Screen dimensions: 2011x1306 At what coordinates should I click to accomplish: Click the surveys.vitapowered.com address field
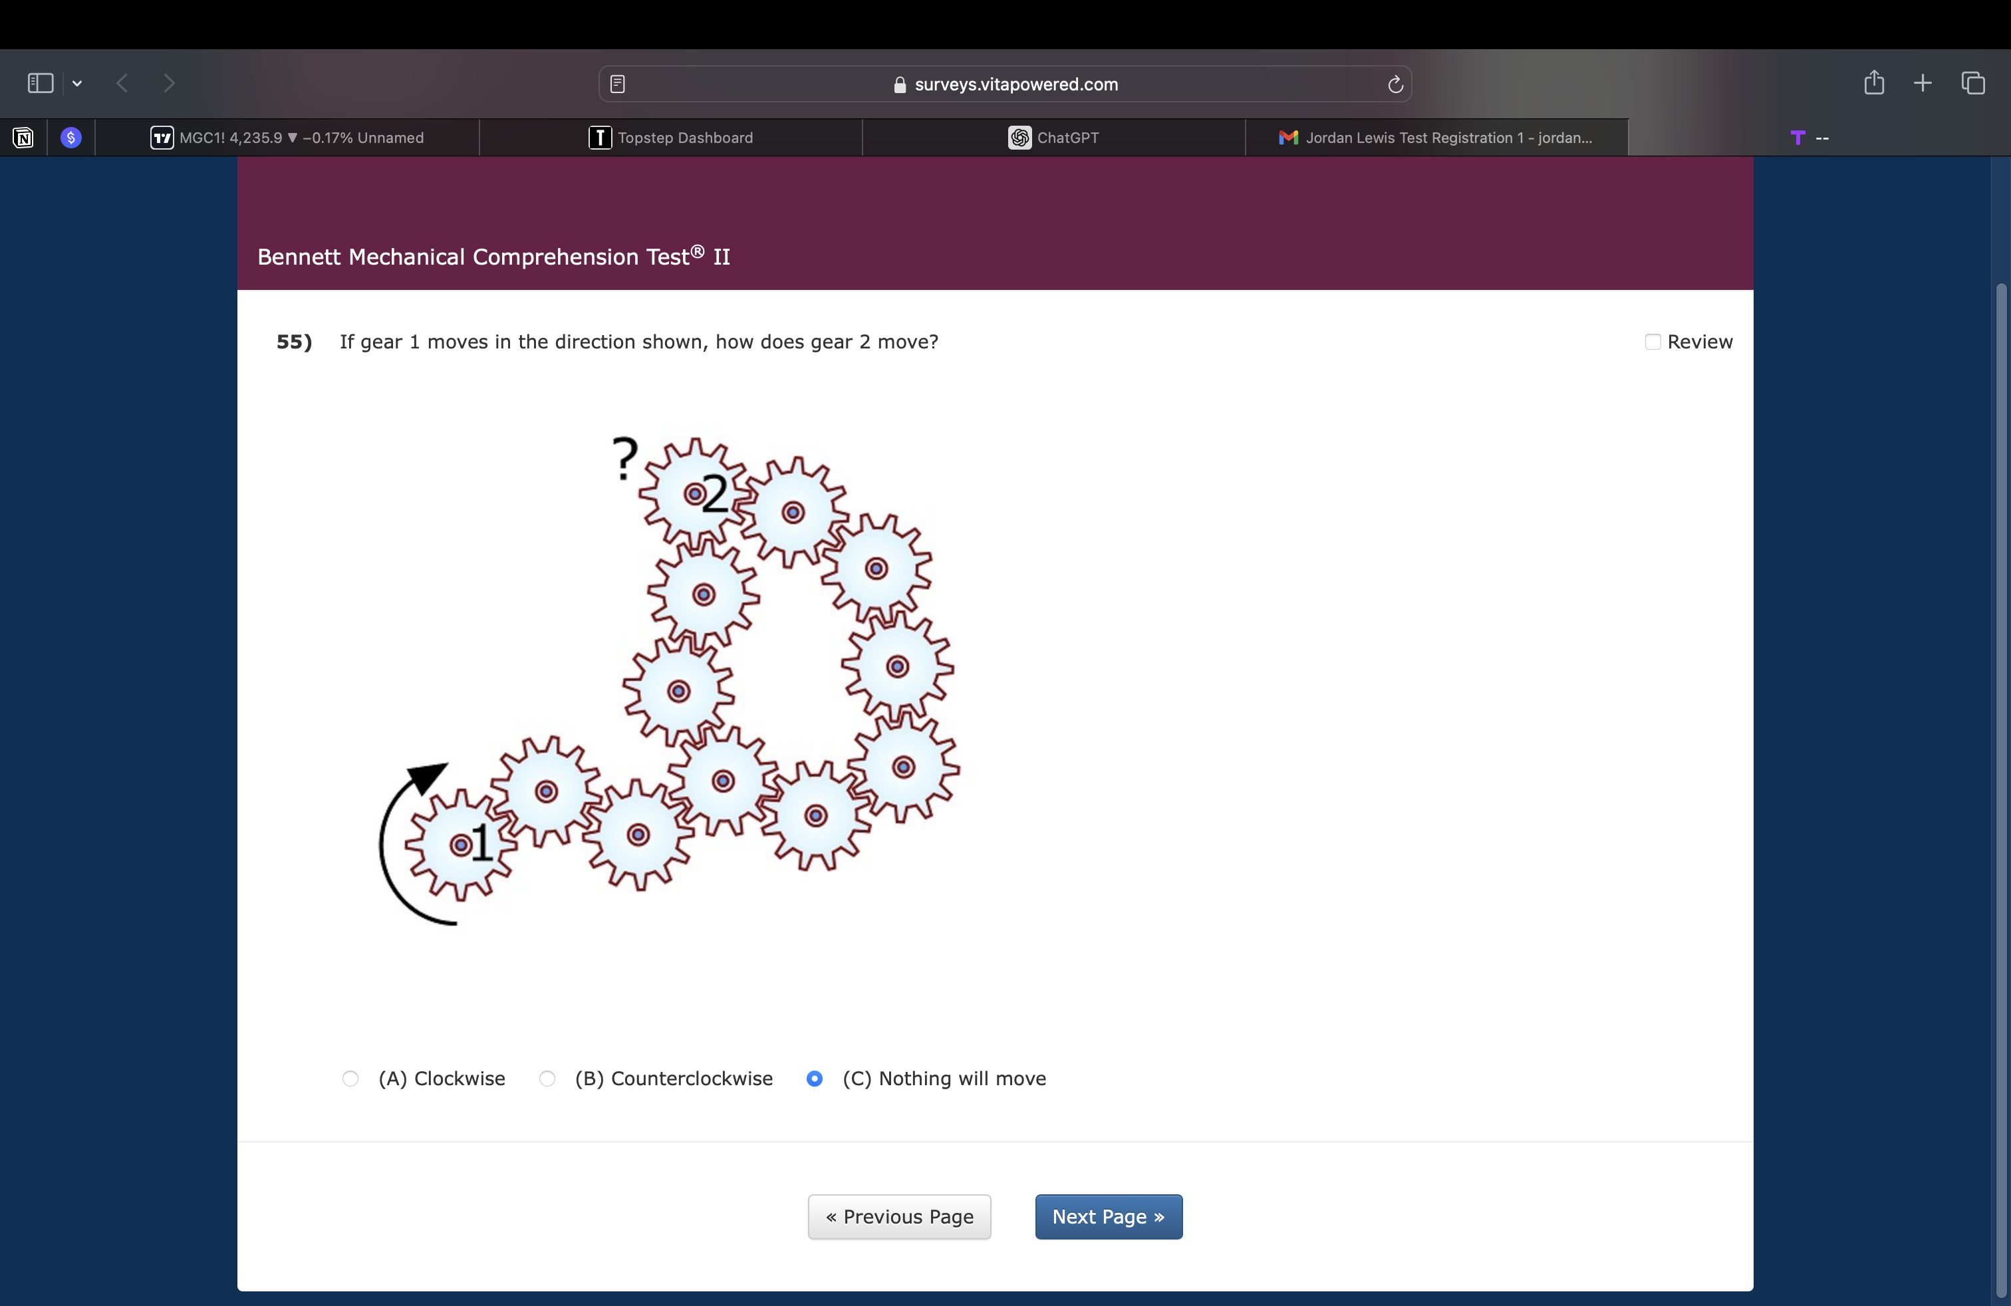(x=1015, y=84)
